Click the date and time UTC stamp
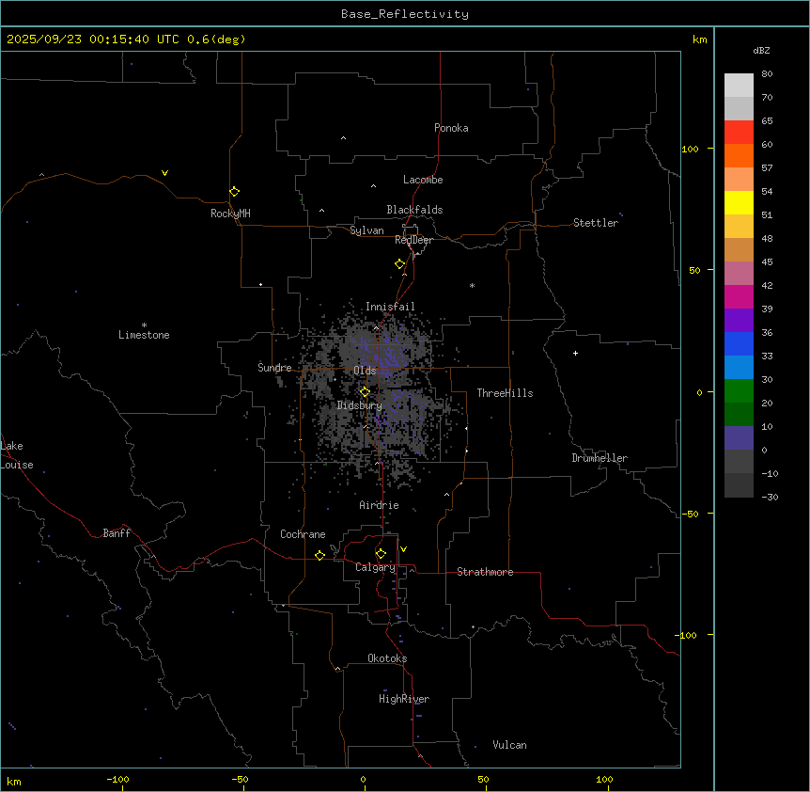Viewport: 810px width, 792px height. point(126,40)
